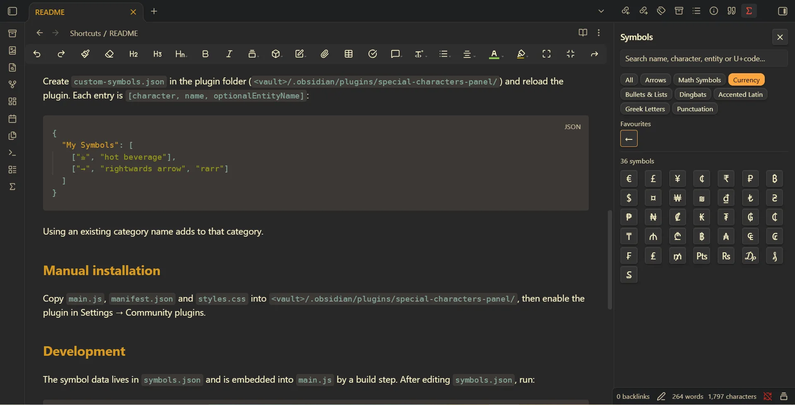Open font color picker dropdown
Screen dimensions: 795x405
tap(496, 54)
